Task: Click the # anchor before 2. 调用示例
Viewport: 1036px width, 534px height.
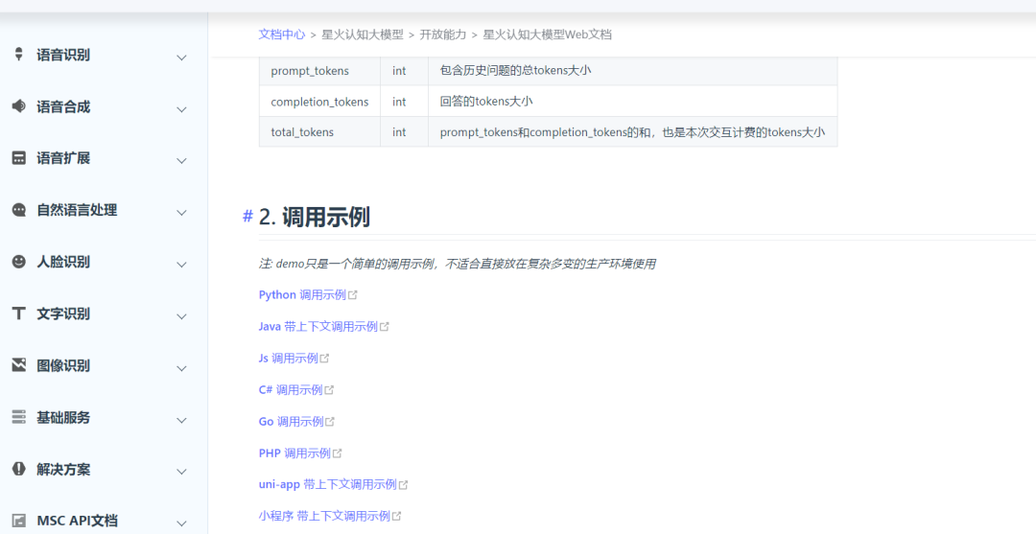Action: (x=247, y=217)
